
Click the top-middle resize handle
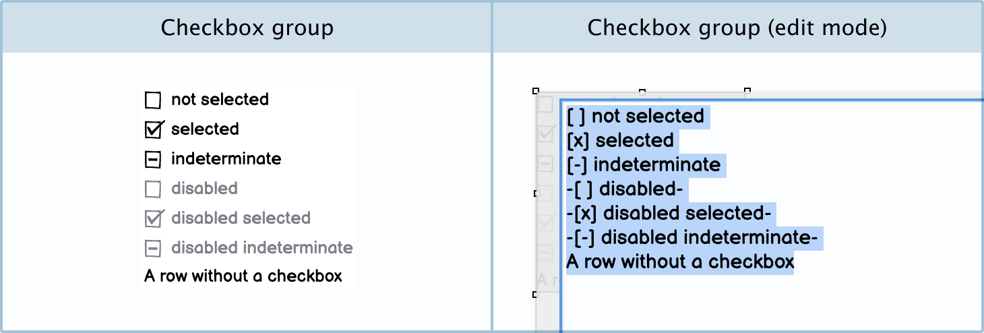click(642, 90)
